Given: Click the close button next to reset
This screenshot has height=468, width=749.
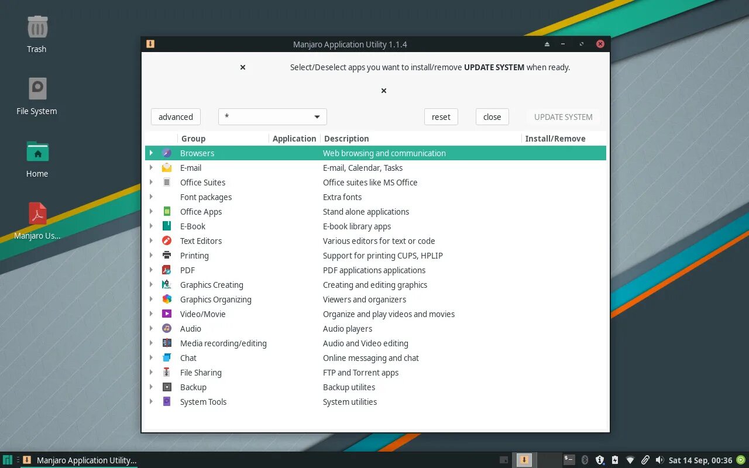Looking at the screenshot, I should (492, 116).
